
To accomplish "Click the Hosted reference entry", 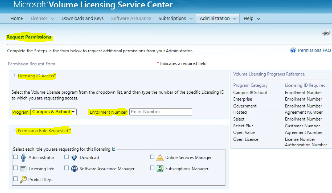I will (x=240, y=112).
